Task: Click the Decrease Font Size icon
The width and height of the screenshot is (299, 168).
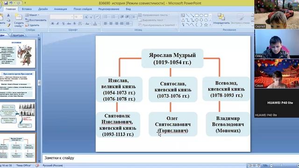Action: (91, 17)
